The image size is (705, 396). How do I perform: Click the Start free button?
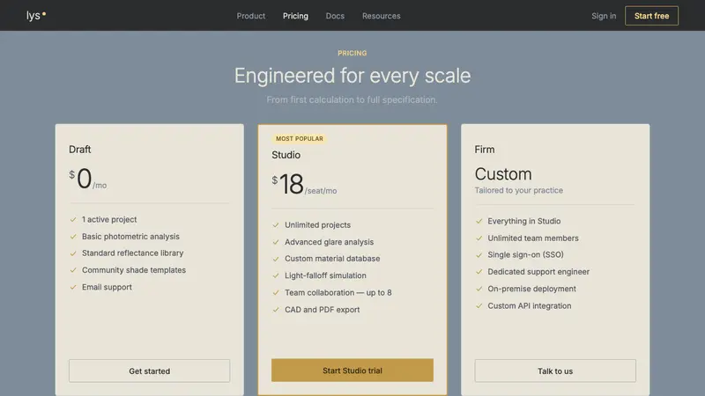(651, 16)
